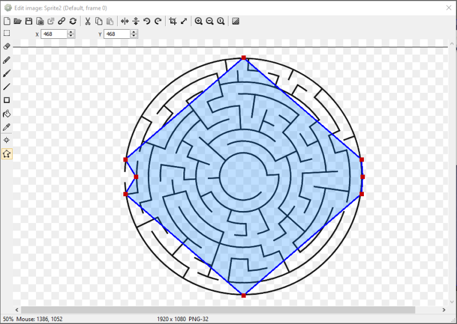The height and width of the screenshot is (324, 457).
Task: Save the image with floppy icon
Action: click(x=29, y=21)
